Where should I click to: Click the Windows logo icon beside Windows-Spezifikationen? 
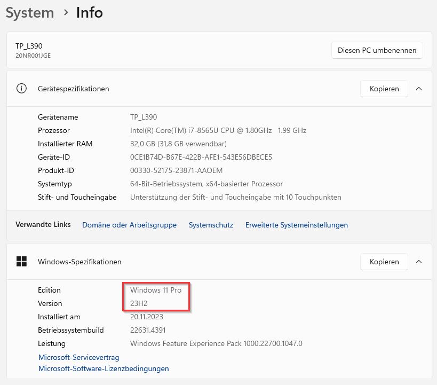coord(21,262)
